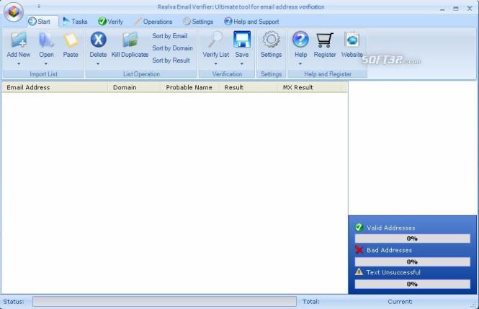The height and width of the screenshot is (309, 479).
Task: Switch to the Tasks tab
Action: coord(75,22)
